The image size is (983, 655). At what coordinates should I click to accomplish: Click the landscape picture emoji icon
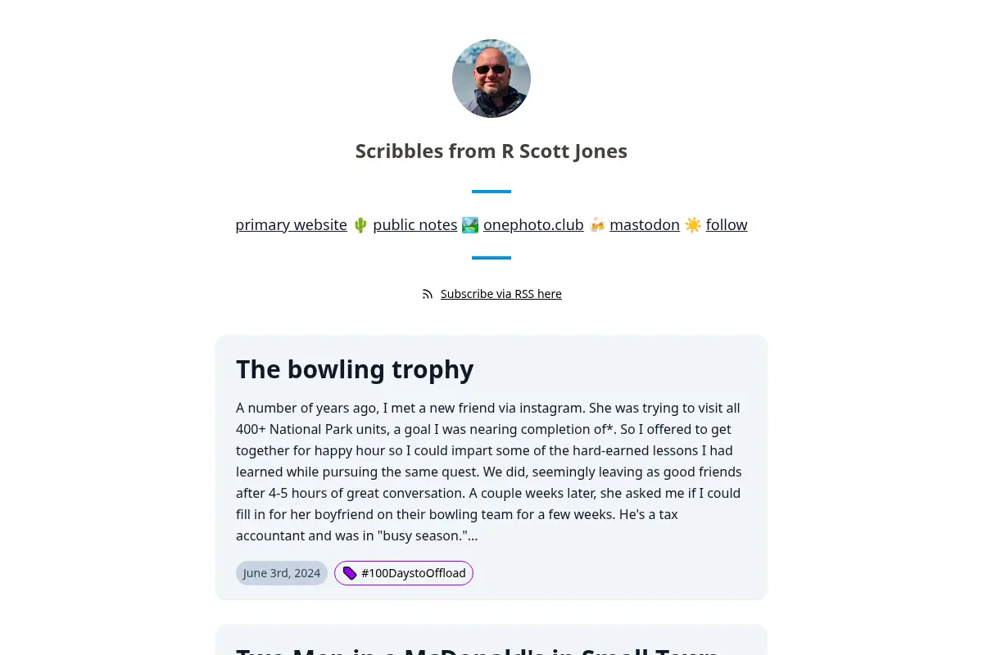[470, 224]
